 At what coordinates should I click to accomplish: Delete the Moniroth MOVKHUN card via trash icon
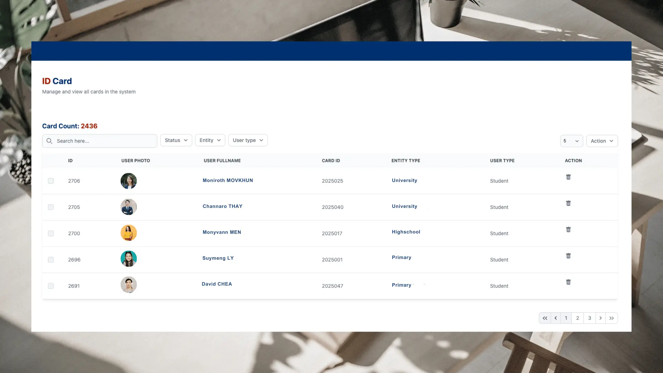pos(568,177)
